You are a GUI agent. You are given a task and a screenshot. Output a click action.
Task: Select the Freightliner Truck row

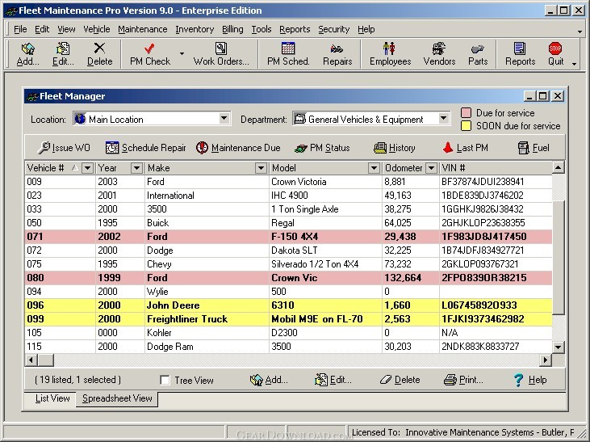(x=289, y=319)
